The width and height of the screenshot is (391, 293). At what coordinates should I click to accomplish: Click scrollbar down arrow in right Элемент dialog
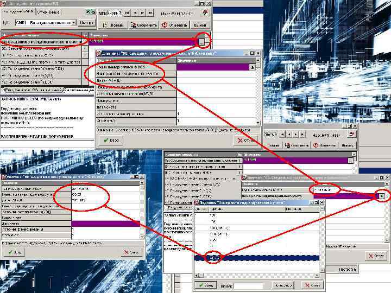(387, 240)
